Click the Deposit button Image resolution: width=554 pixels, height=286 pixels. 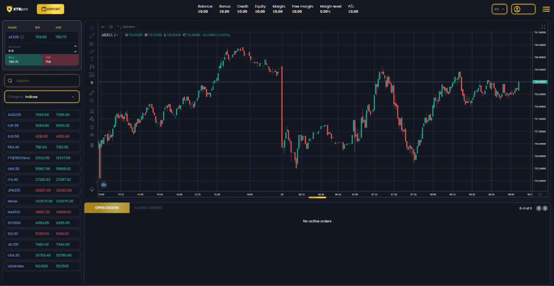[50, 9]
